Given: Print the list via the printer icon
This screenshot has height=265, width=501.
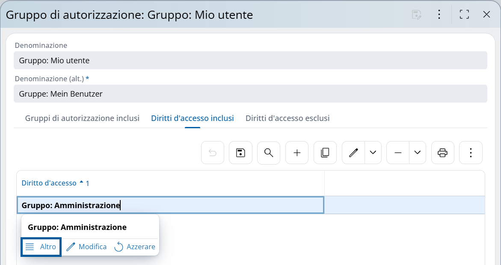Looking at the screenshot, I should point(442,153).
